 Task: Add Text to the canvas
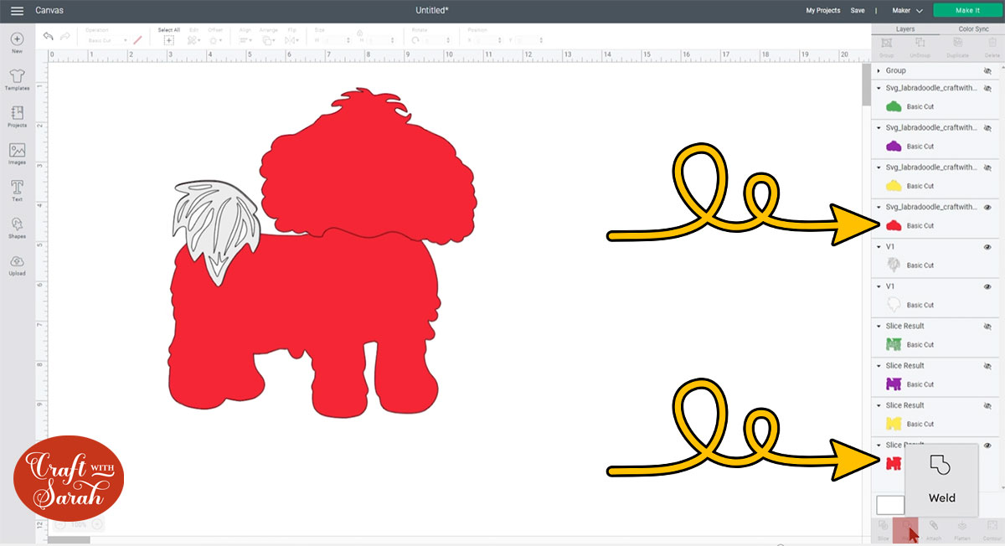click(17, 190)
